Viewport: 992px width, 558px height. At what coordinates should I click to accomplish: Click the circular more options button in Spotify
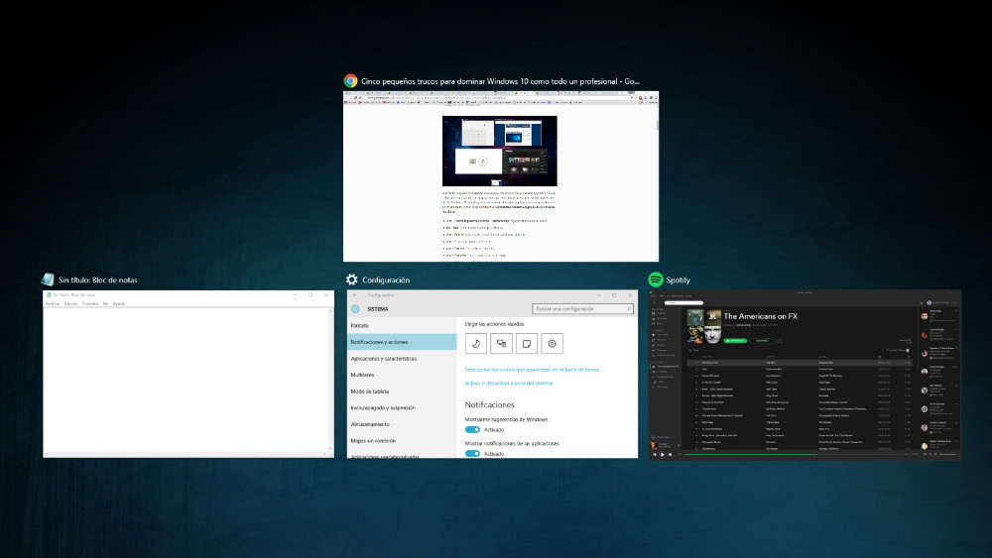point(780,341)
